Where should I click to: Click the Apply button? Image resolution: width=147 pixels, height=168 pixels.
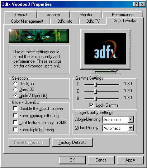pos(130,160)
